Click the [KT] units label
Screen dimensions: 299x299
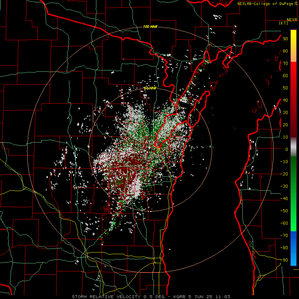pos(284,23)
